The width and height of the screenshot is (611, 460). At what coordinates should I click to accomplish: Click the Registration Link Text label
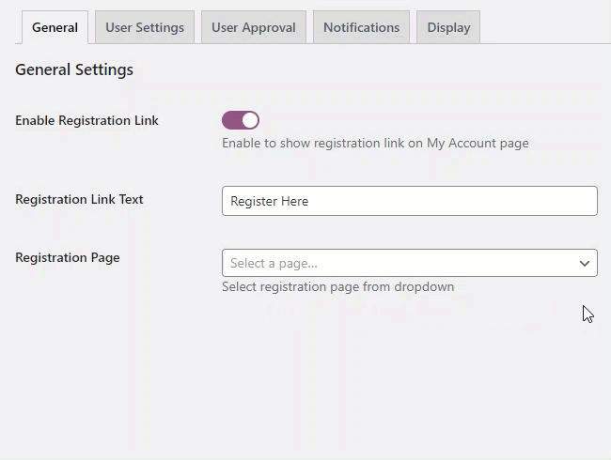79,199
